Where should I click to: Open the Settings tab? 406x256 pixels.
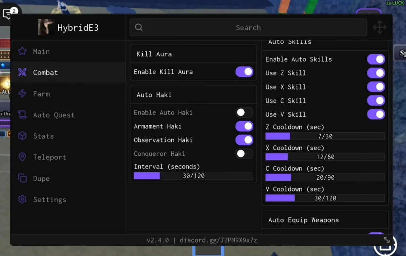(68, 199)
